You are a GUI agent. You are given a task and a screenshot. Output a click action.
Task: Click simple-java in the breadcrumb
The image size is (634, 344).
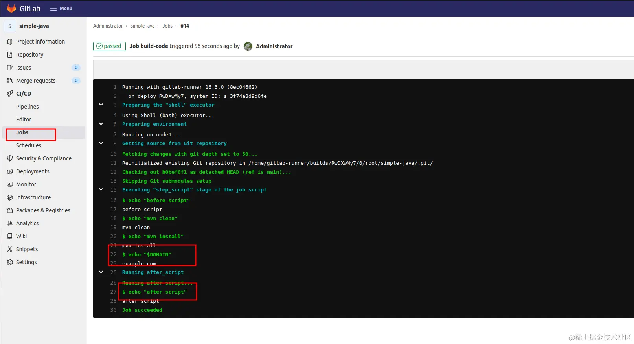[142, 26]
